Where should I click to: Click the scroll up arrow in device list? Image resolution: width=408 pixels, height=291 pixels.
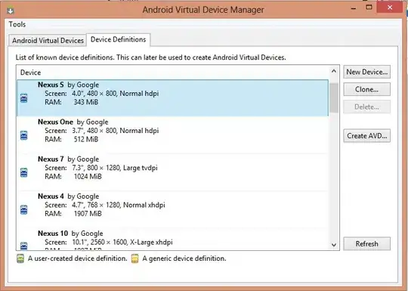(334, 71)
